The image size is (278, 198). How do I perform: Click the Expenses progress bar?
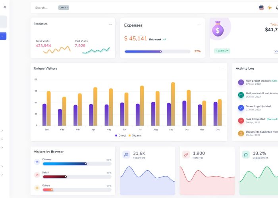(x=157, y=51)
